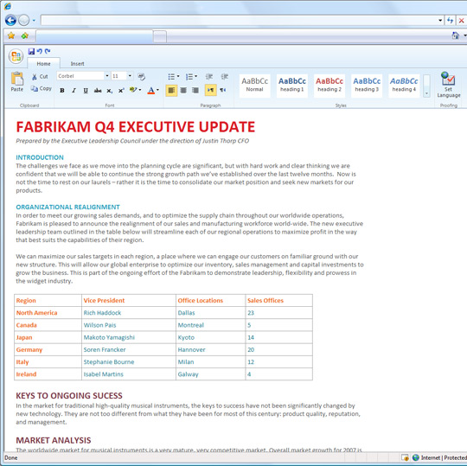Click the browser address bar

(x=240, y=20)
